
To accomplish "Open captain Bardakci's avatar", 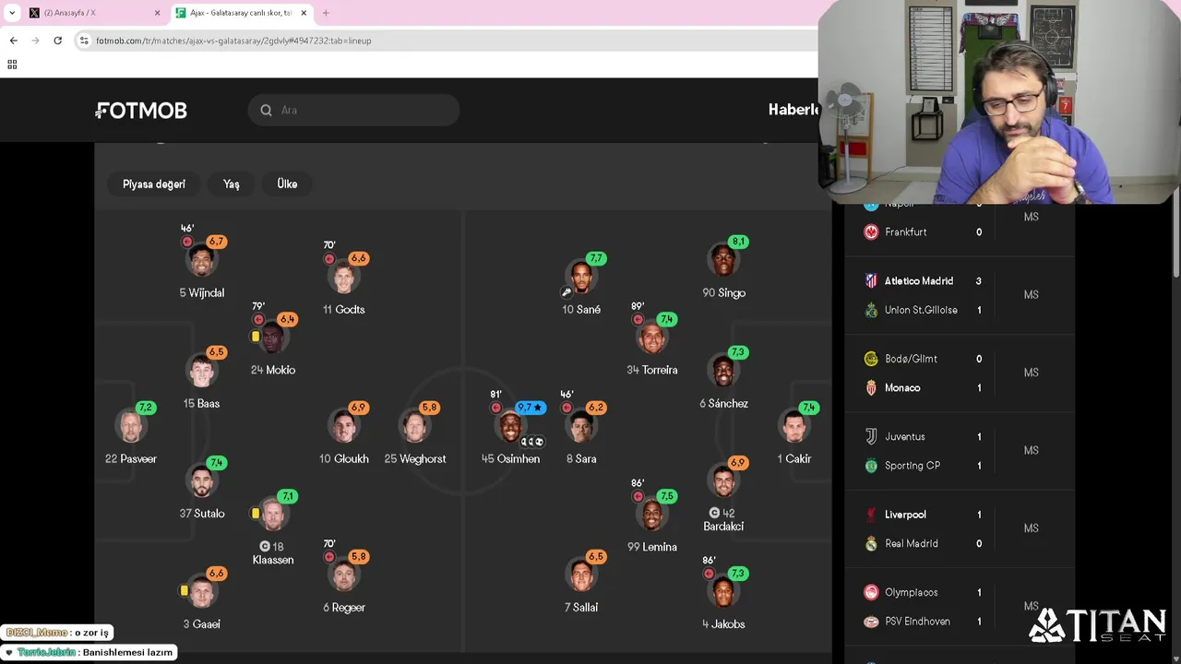I will [723, 481].
